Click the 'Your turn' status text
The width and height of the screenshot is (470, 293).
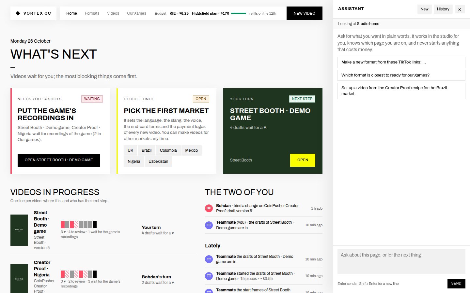coord(151,228)
